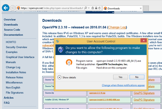
Task: Click the address bar URL field
Action: 52,8
